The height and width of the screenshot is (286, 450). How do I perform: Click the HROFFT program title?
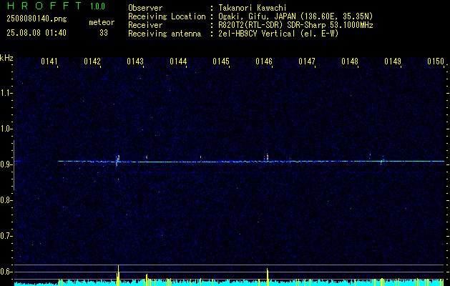(44, 6)
